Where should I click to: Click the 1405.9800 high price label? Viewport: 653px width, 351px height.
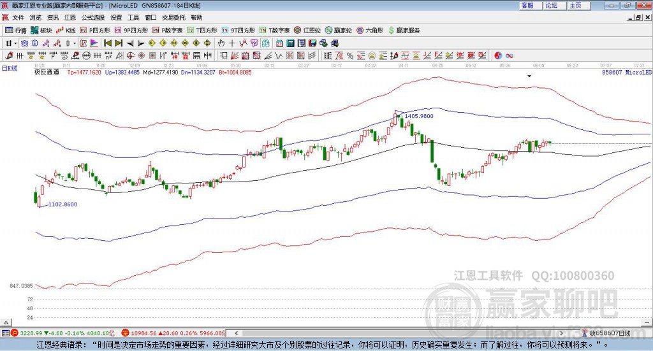[x=419, y=116]
